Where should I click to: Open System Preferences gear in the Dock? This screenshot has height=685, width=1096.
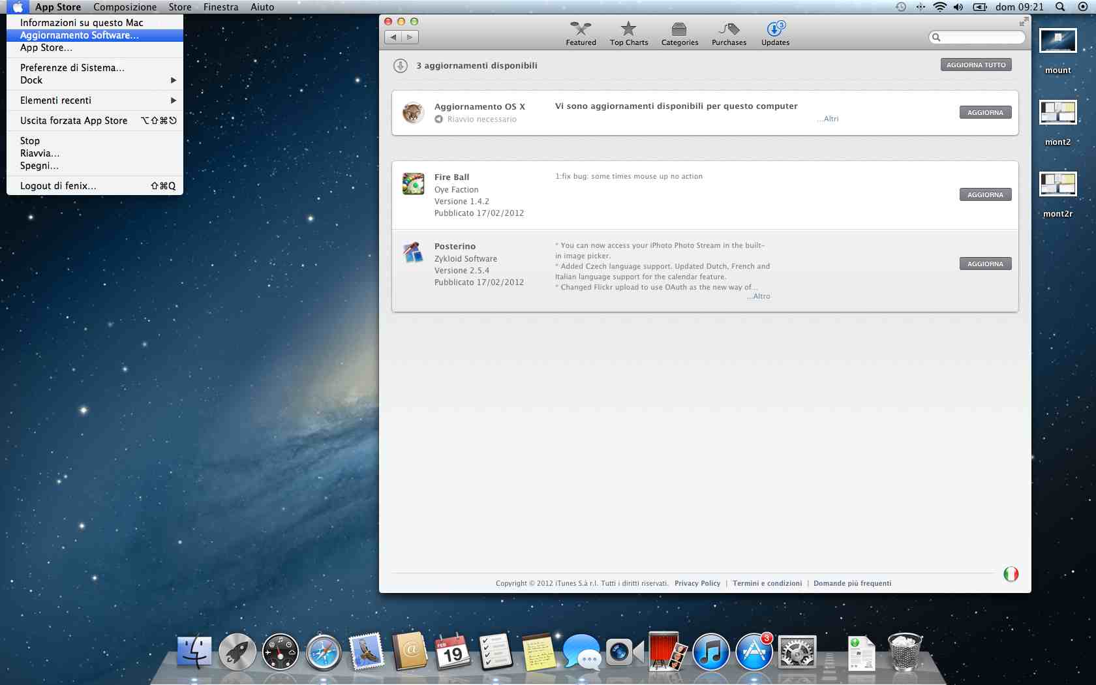(x=797, y=652)
